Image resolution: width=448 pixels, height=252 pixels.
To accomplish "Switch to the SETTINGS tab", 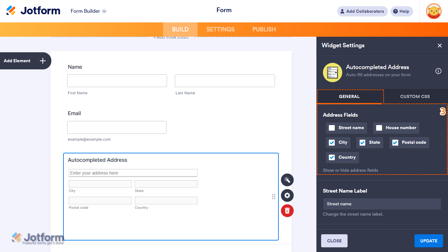I will pos(221,30).
